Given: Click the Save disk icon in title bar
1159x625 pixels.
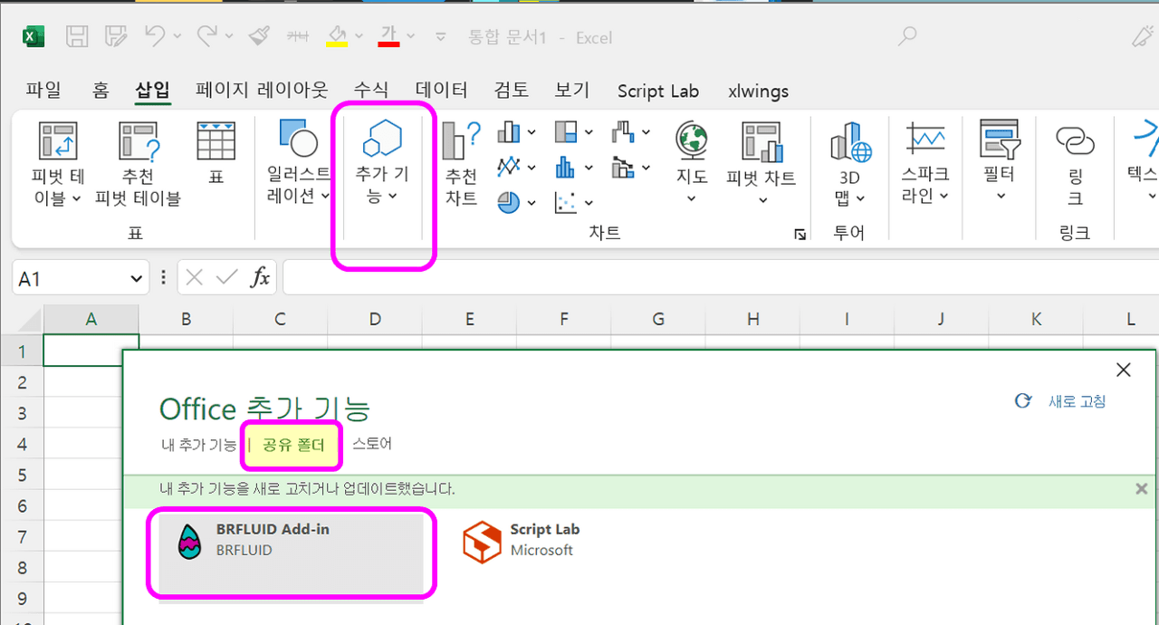Looking at the screenshot, I should 78,36.
